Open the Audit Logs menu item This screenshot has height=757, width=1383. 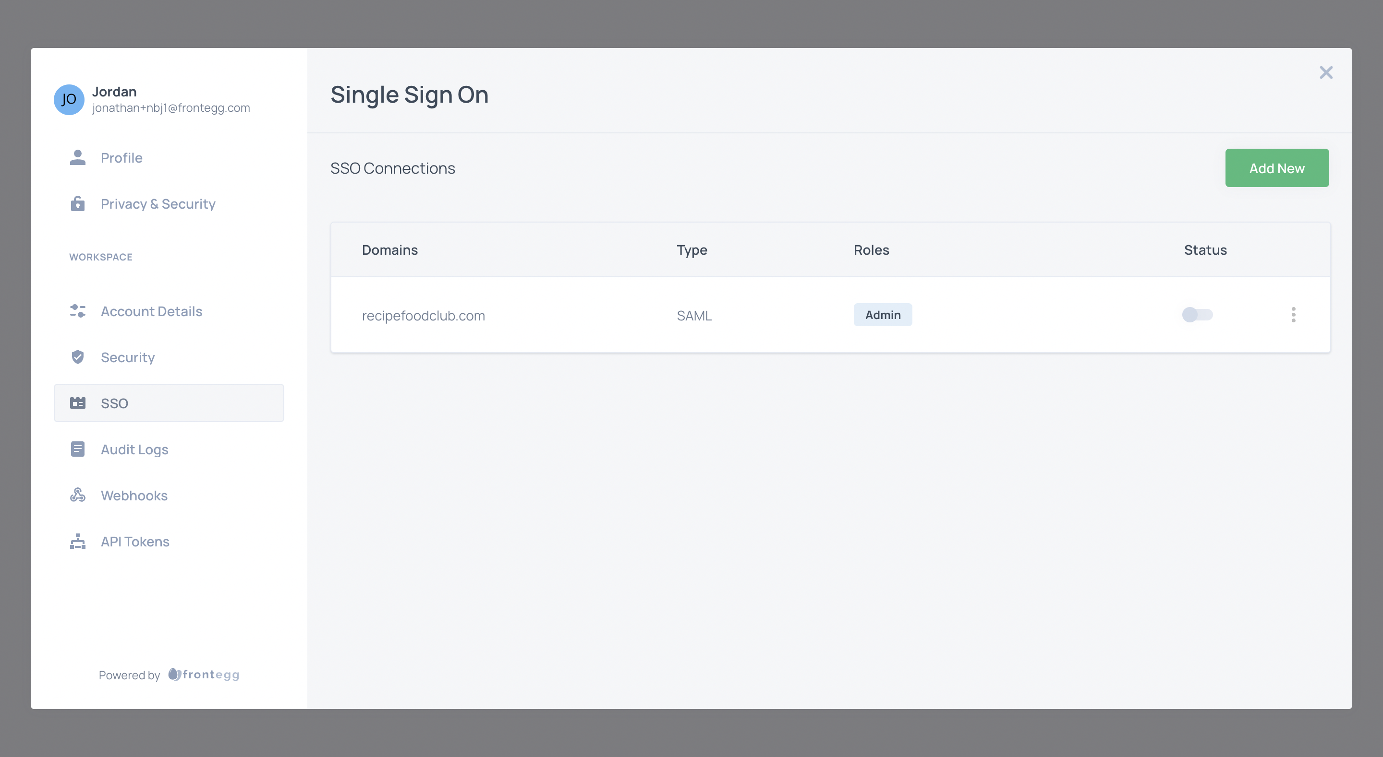coord(134,449)
